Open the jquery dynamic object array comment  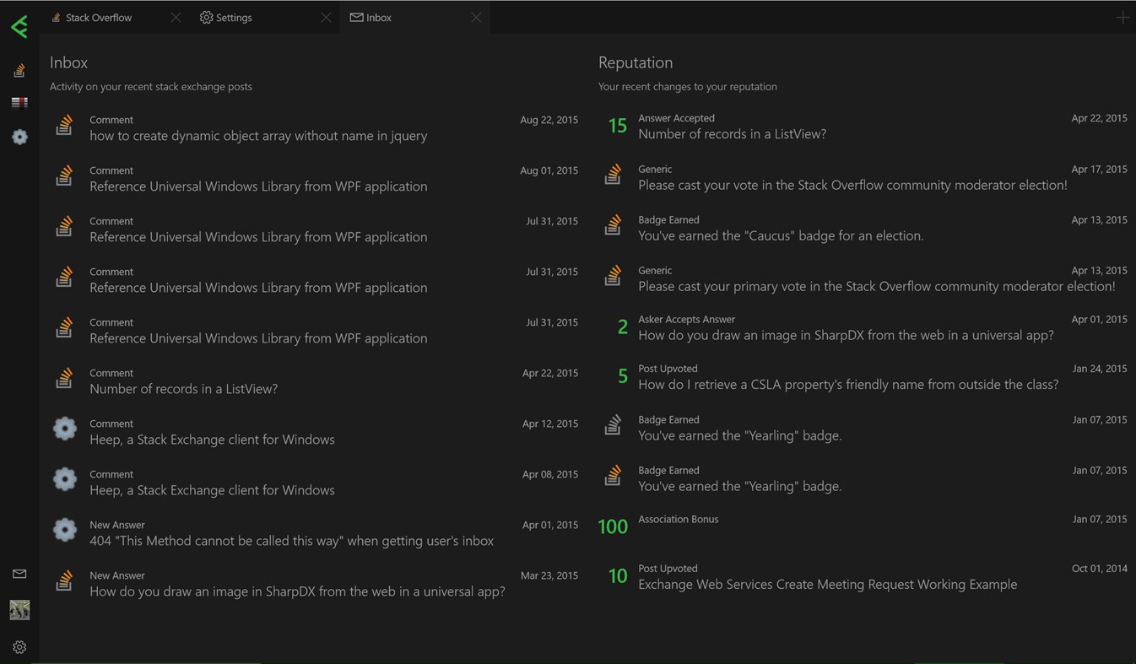258,136
